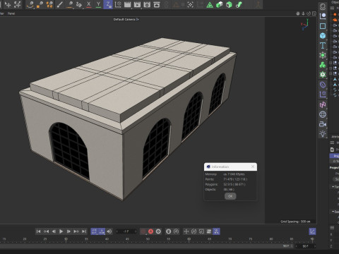
Task: Click the blue graph icon at timeline right
Action: click(x=312, y=231)
